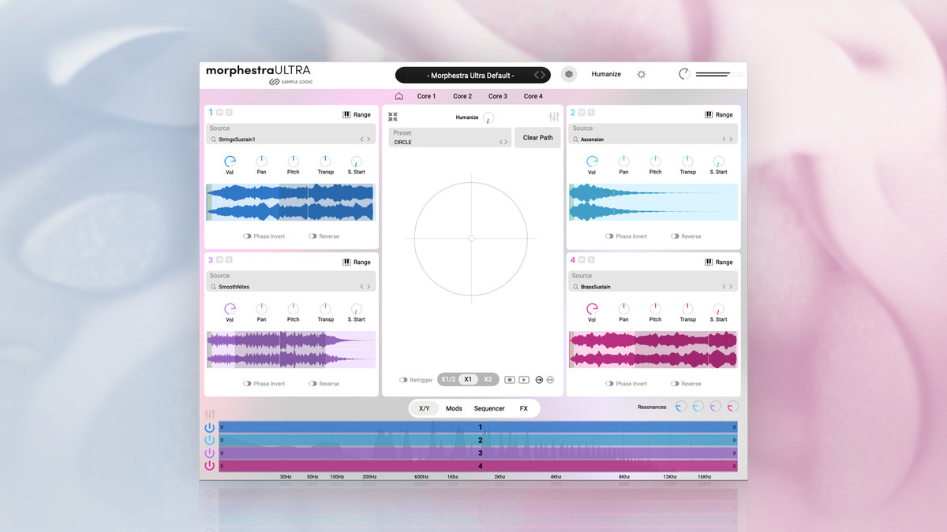Click the keyboard Range icon in core 2
This screenshot has width=947, height=532.
pyautogui.click(x=709, y=114)
